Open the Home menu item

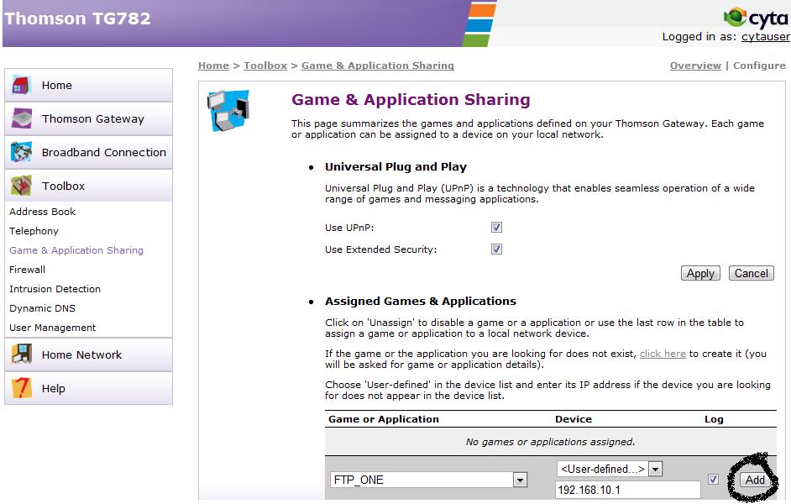(88, 86)
